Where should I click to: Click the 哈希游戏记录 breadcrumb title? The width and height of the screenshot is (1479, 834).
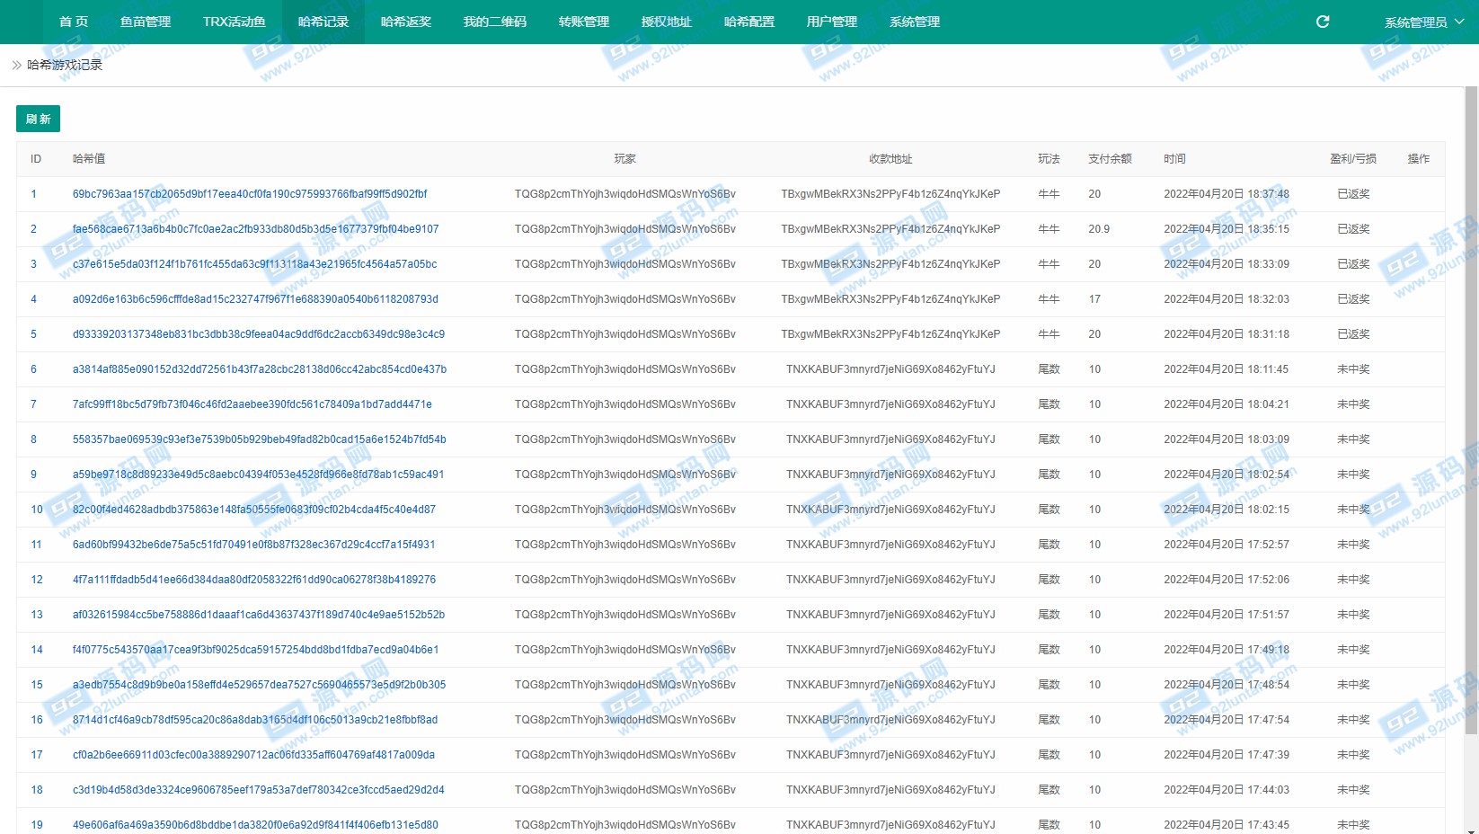coord(65,65)
